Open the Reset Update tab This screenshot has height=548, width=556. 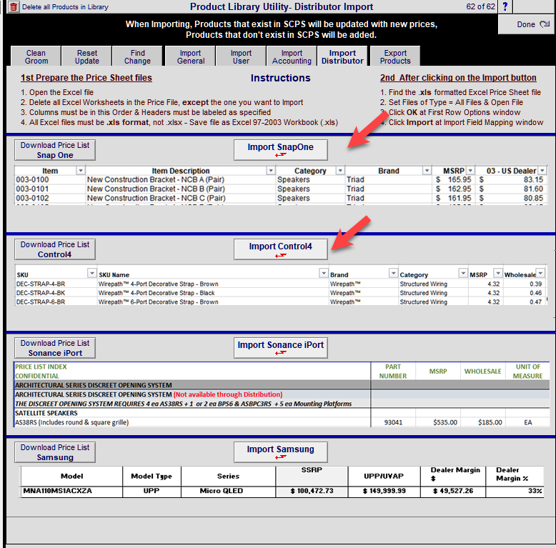point(87,56)
